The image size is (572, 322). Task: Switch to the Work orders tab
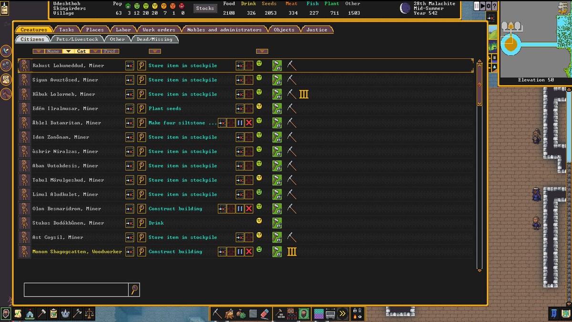point(159,30)
